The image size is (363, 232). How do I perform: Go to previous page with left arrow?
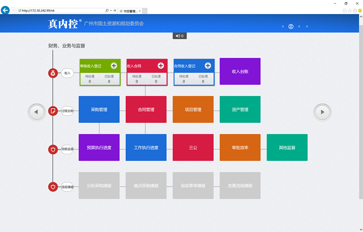[x=36, y=112]
